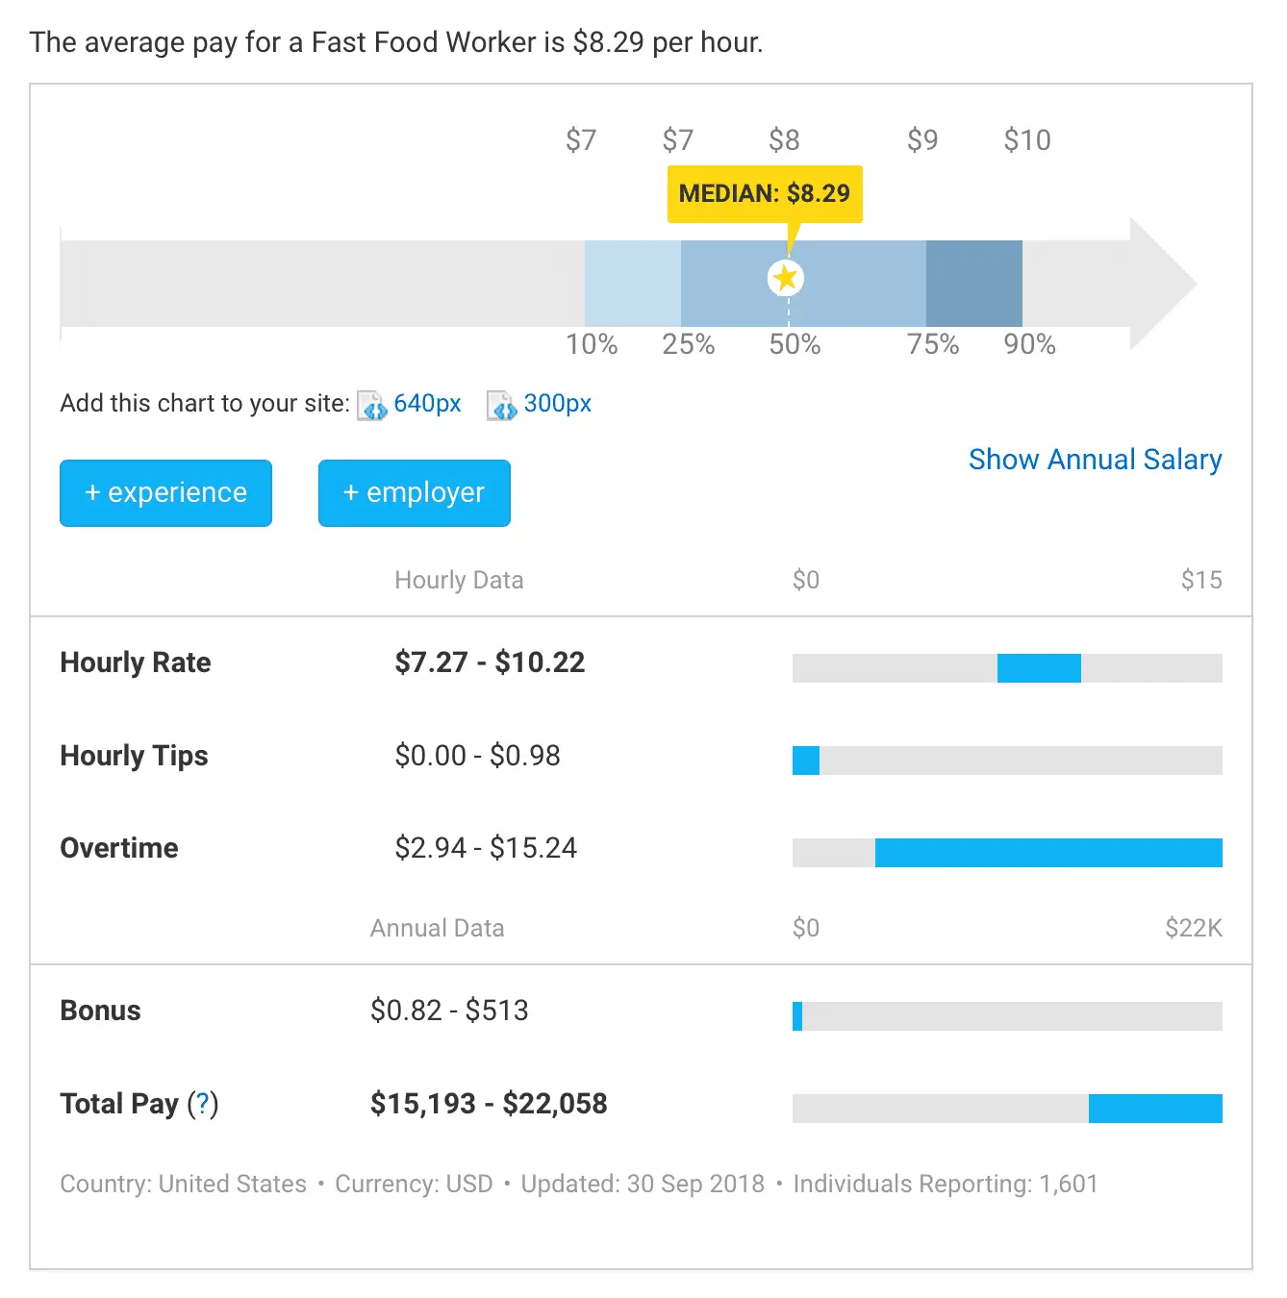Select the light blue 10%–25% percentile segment
This screenshot has height=1298, width=1287.
[633, 284]
